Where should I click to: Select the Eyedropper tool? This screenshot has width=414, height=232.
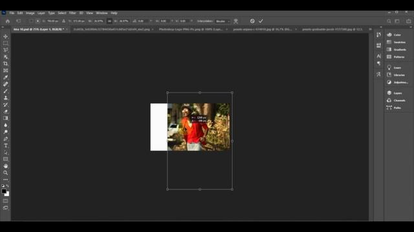(x=6, y=77)
